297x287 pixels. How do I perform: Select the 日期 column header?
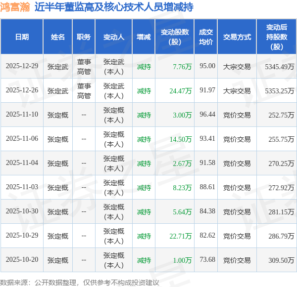click(22, 37)
